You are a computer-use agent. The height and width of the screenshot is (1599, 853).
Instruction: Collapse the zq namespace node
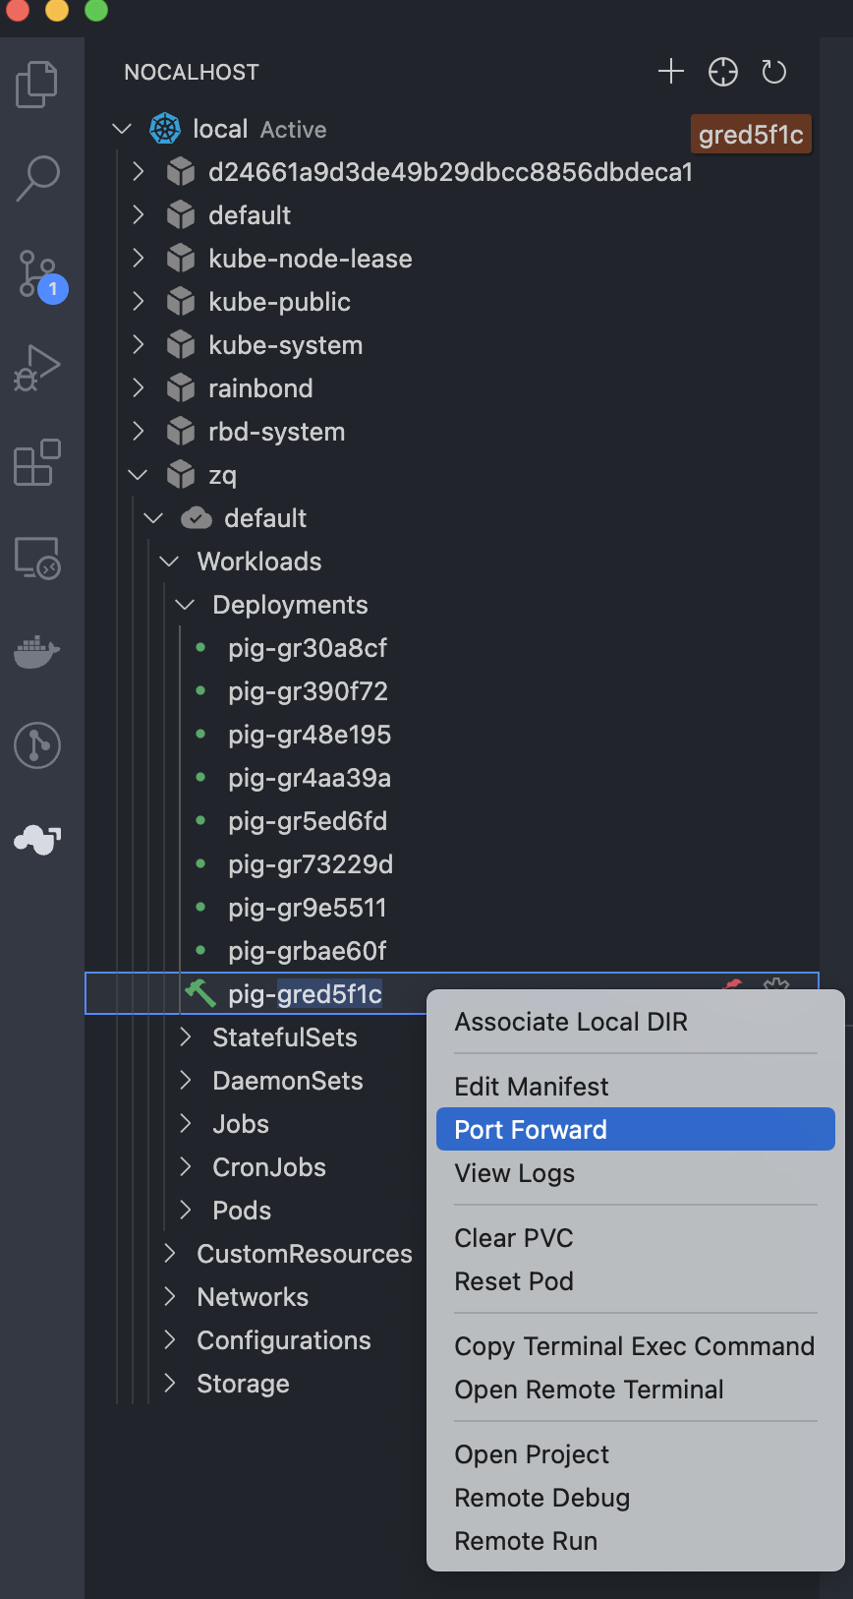coord(139,475)
